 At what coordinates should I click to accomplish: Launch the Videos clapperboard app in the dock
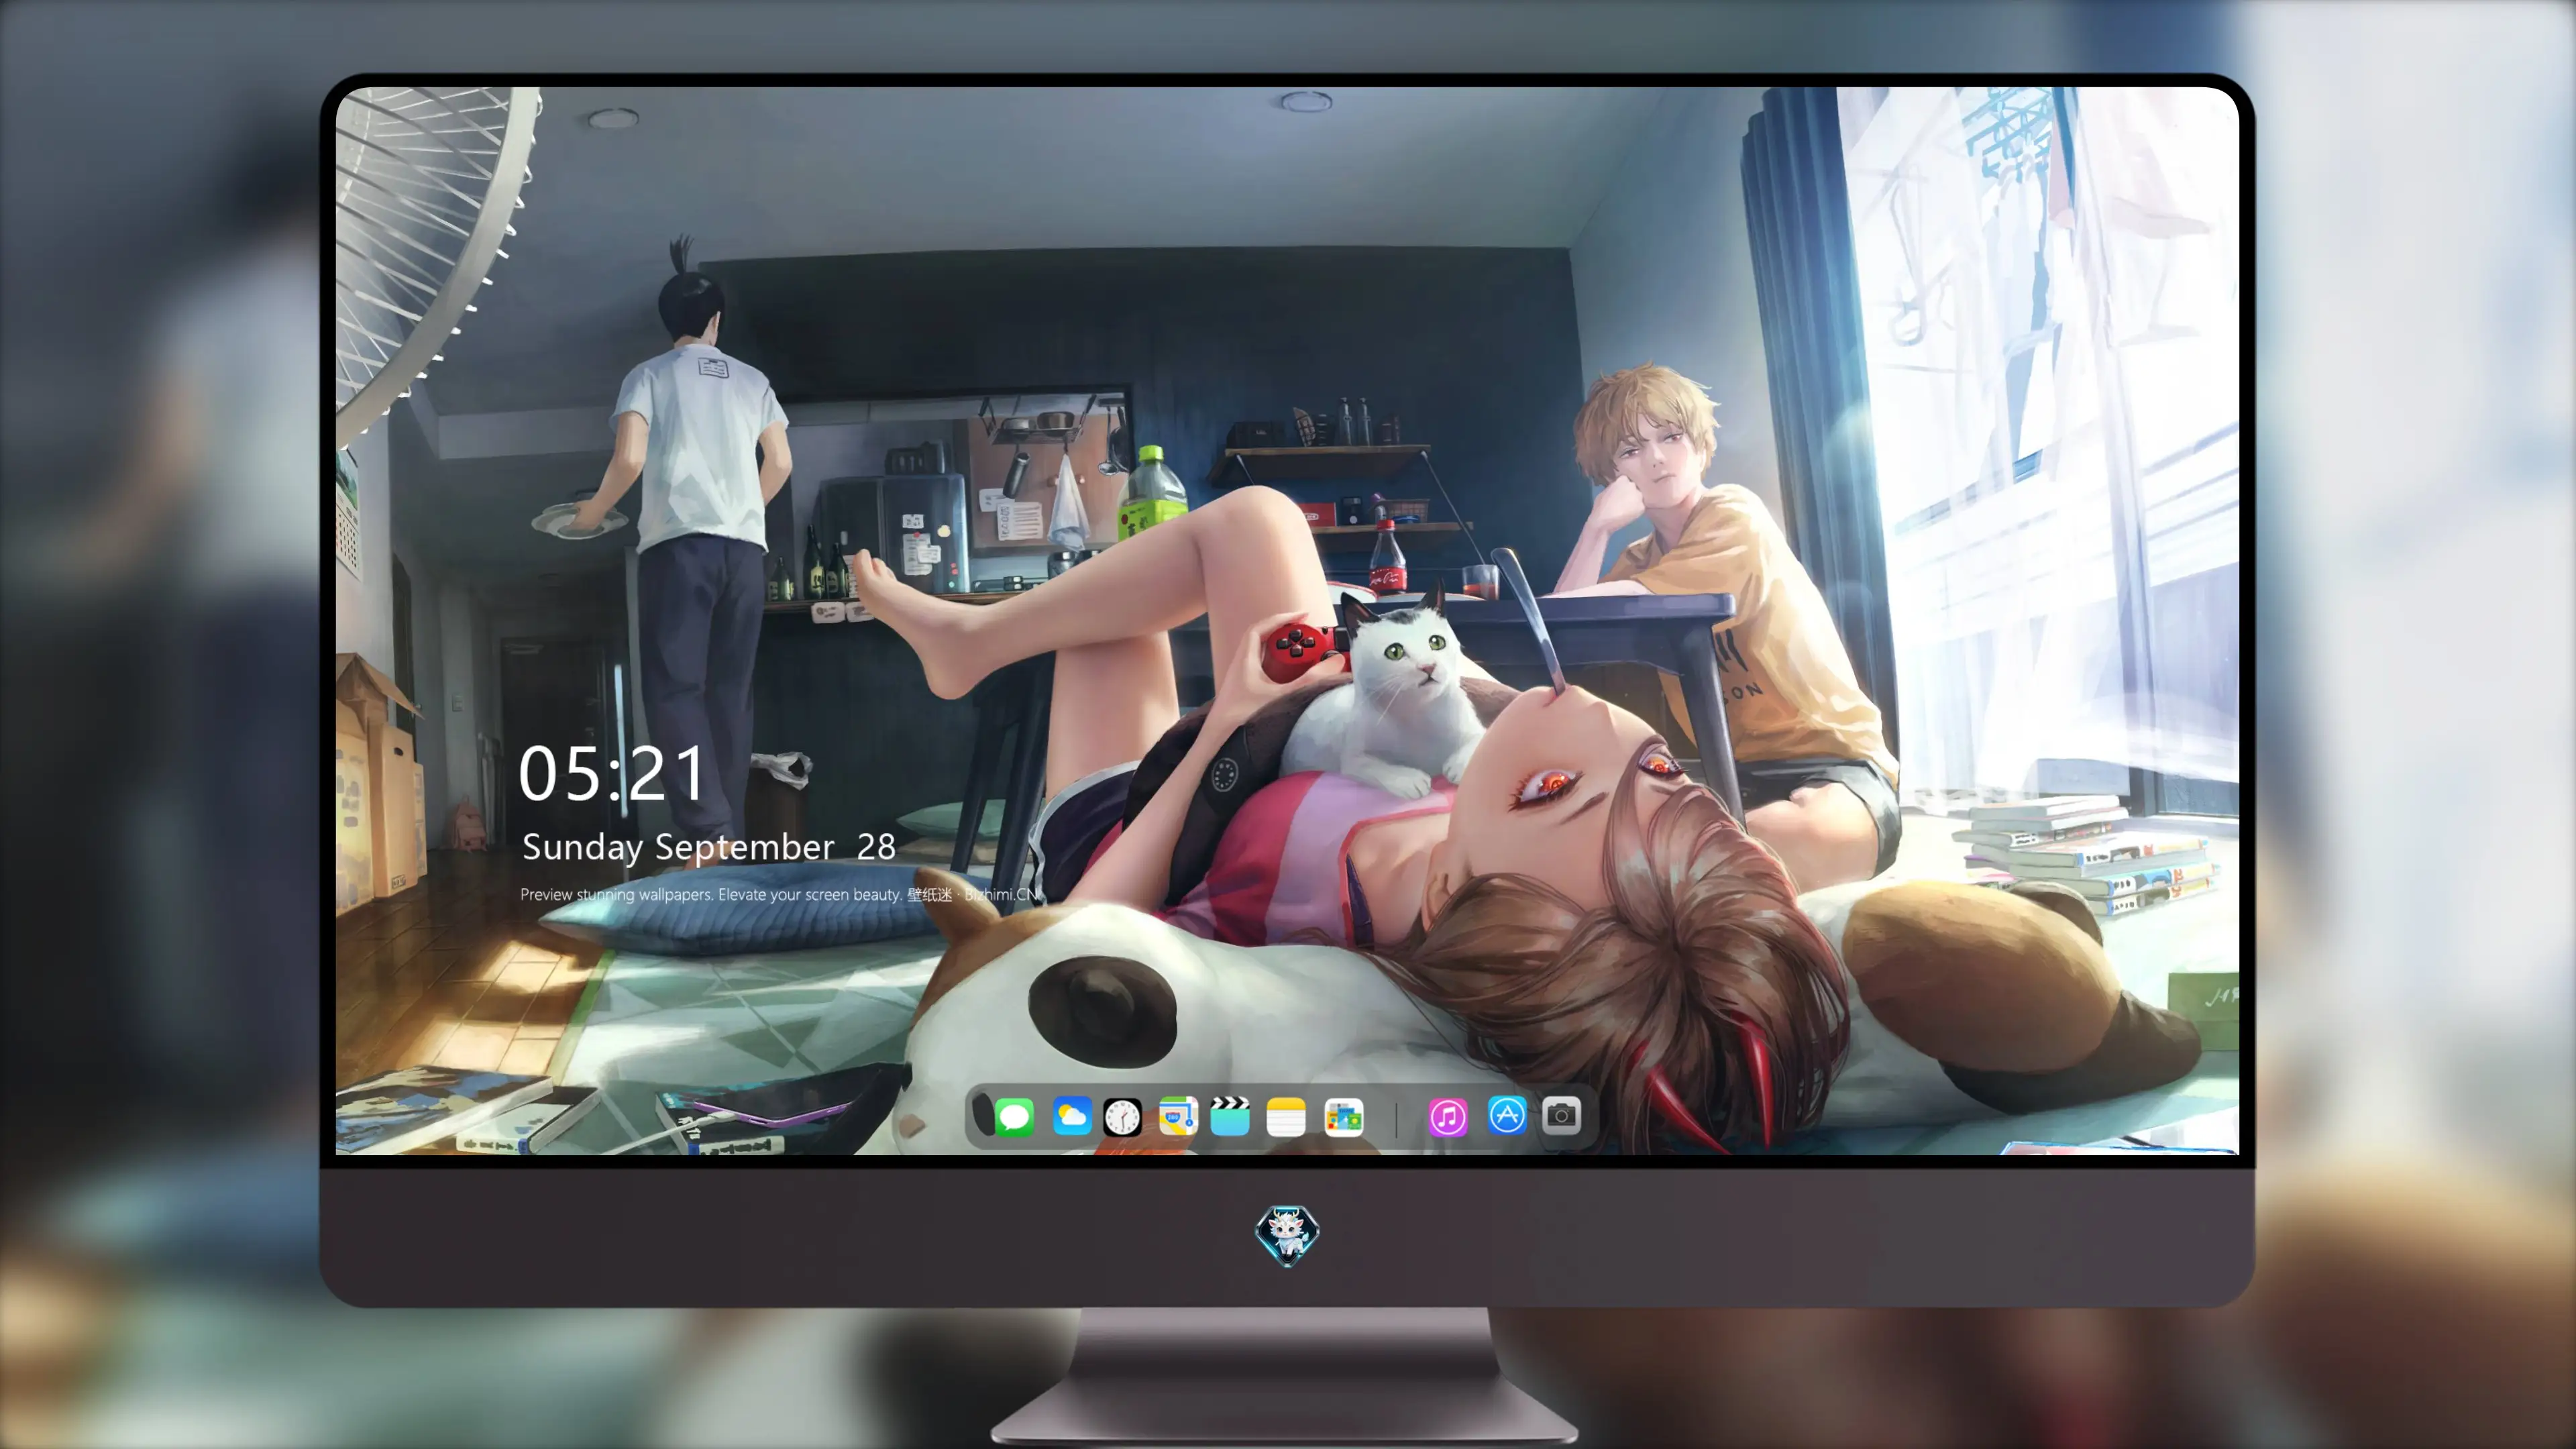(x=1230, y=1116)
